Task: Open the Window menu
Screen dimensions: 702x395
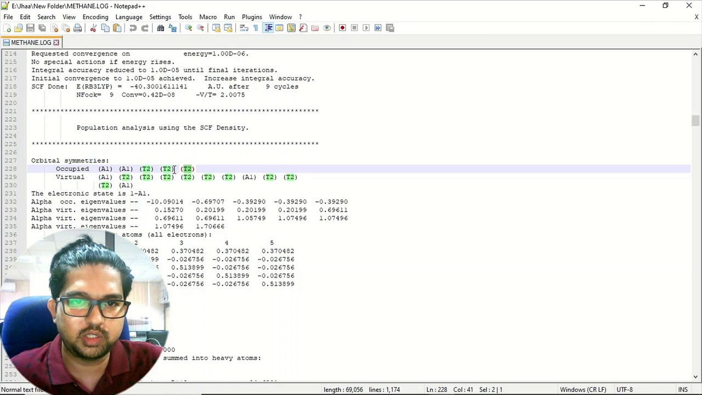Action: 280,17
